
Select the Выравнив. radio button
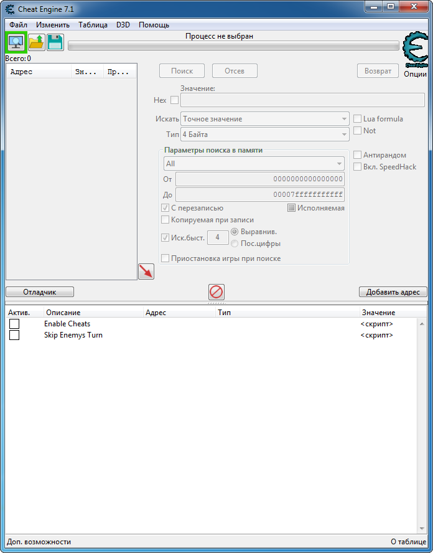tap(235, 232)
